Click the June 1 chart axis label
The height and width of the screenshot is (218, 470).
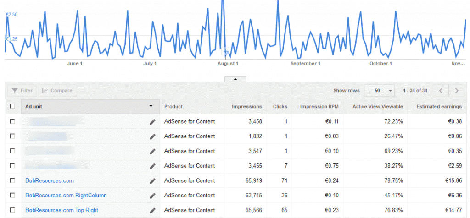point(75,64)
